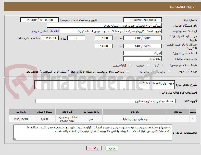The height and width of the screenshot is (155, 201).
Task: Click the 14:00 time beside date 1405/05/20
Action: (104, 46)
